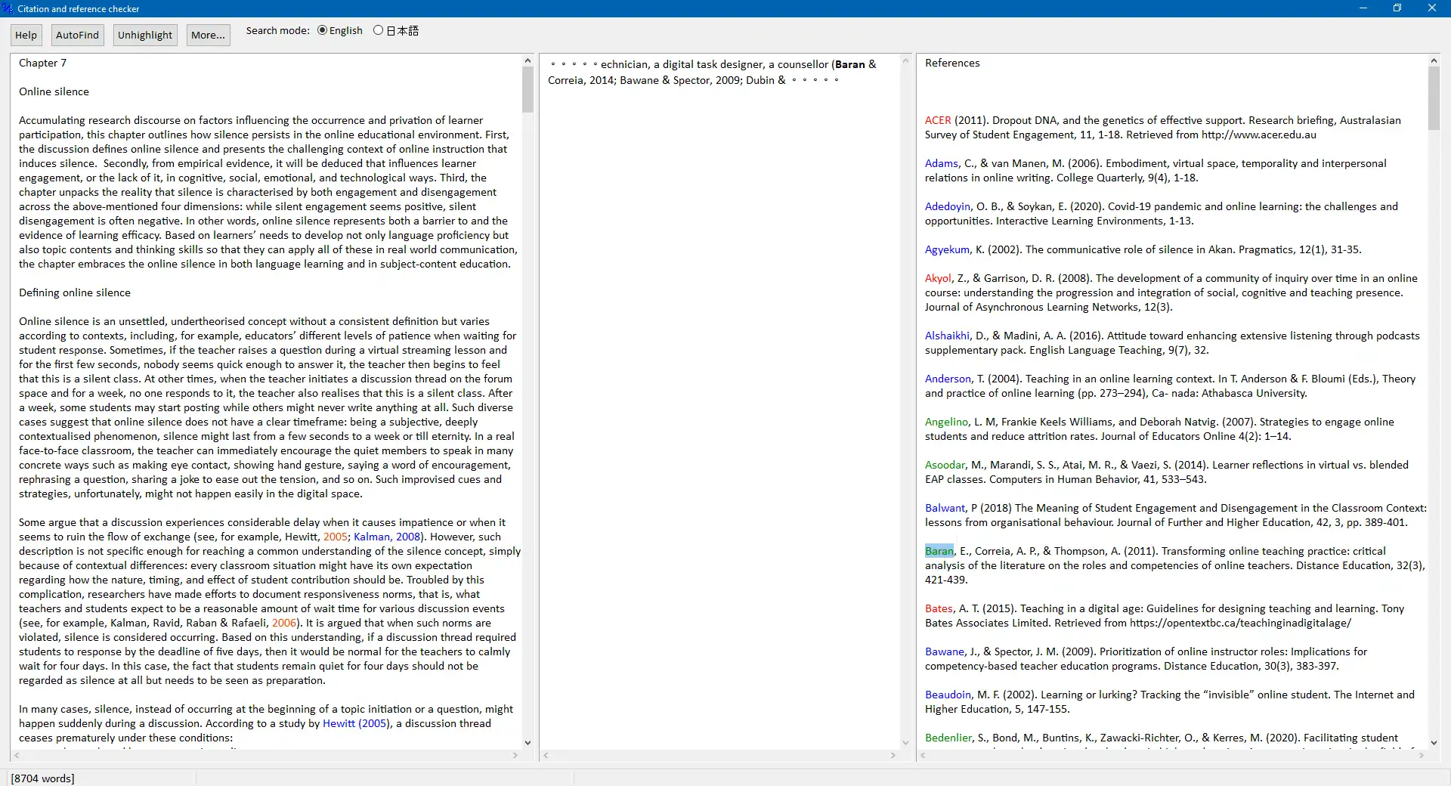1451x786 pixels.
Task: Select Bates reference entry name
Action: (939, 608)
